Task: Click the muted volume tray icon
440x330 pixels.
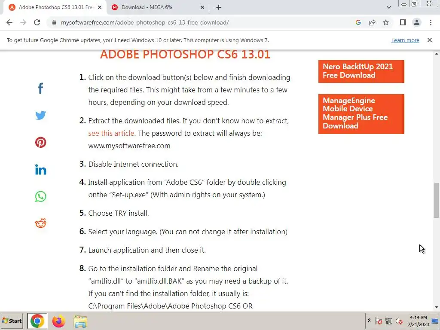Action: [x=399, y=321]
